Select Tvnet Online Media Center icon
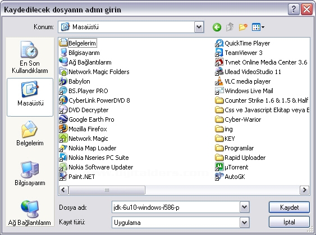The width and height of the screenshot is (316, 235). pyautogui.click(x=219, y=62)
